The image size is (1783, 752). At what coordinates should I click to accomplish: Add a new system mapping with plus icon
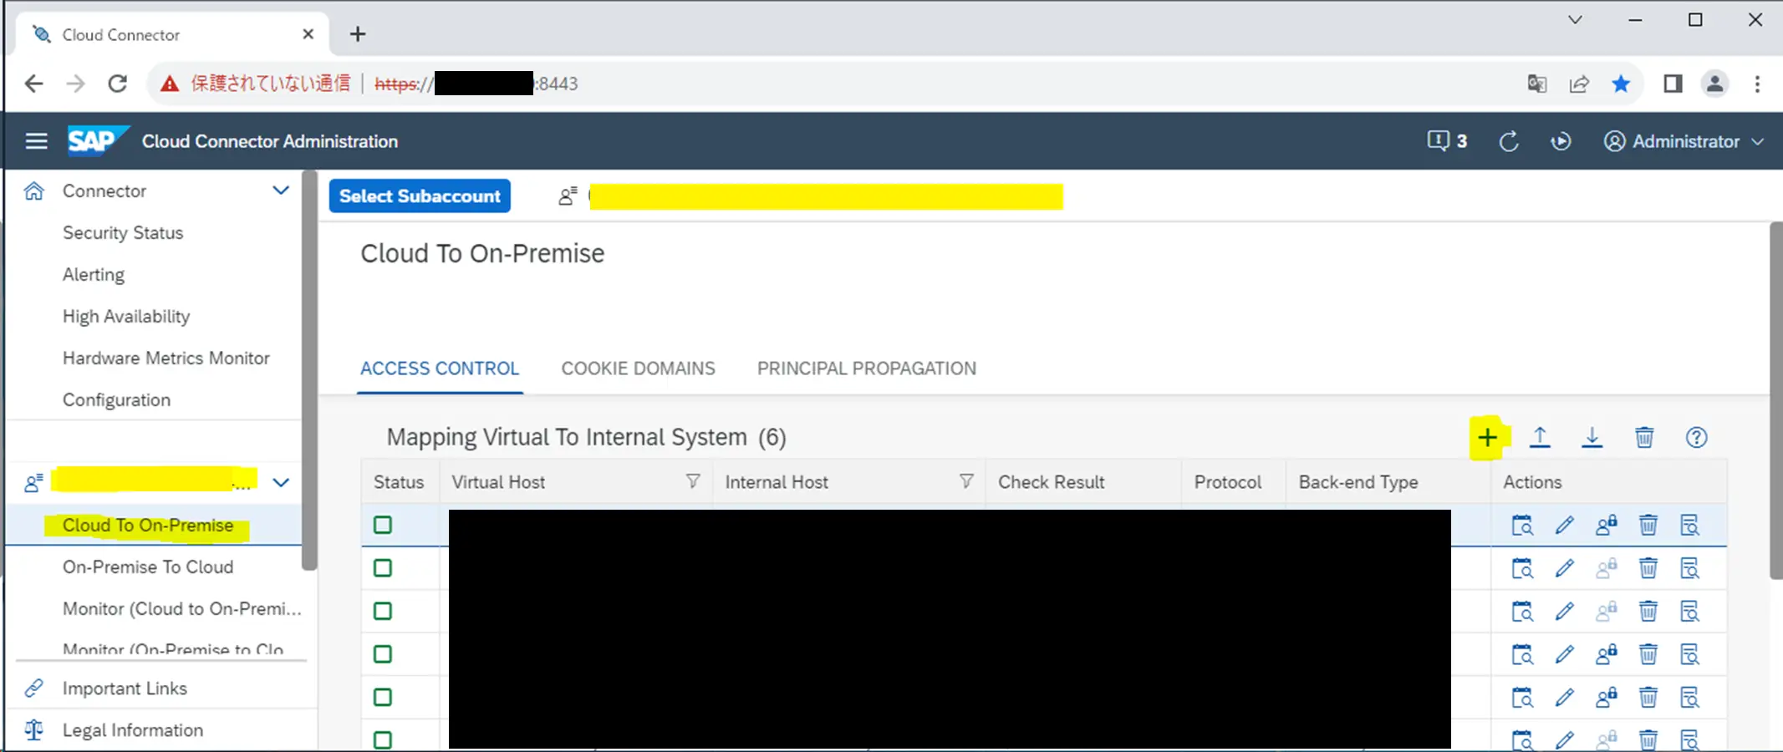(x=1487, y=437)
